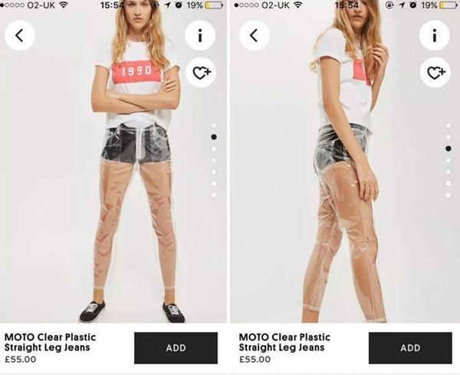Tap 15:54 clock in left status bar
The height and width of the screenshot is (375, 460).
(x=113, y=5)
